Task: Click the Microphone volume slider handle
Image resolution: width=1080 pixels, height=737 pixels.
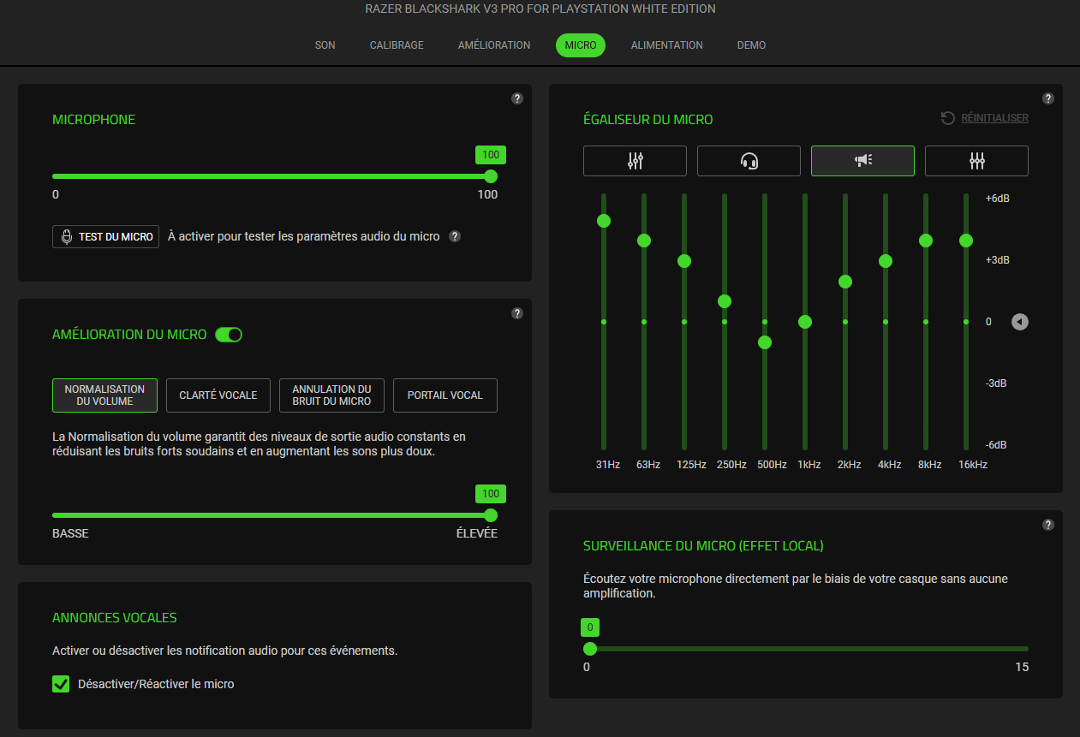Action: pyautogui.click(x=491, y=176)
